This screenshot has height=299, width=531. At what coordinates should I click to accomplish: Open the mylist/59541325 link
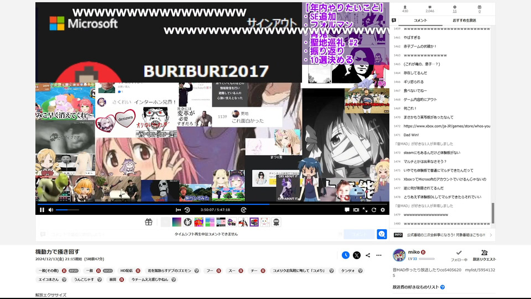point(480,270)
